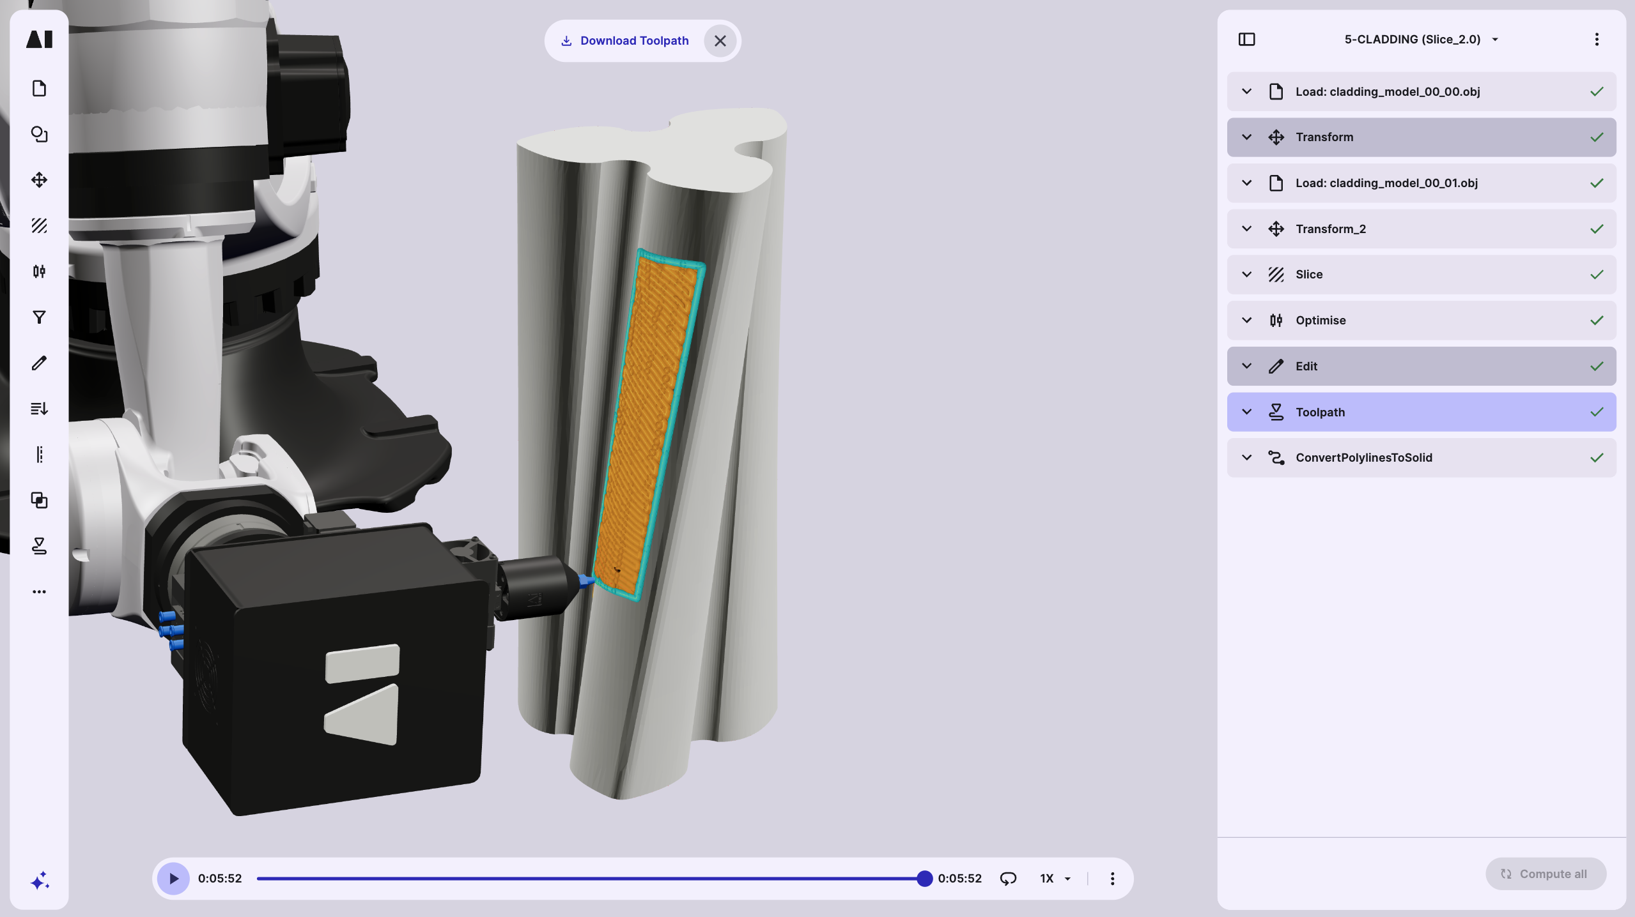The width and height of the screenshot is (1635, 917).
Task: Select the Edit pencil tool
Action: [x=39, y=363]
